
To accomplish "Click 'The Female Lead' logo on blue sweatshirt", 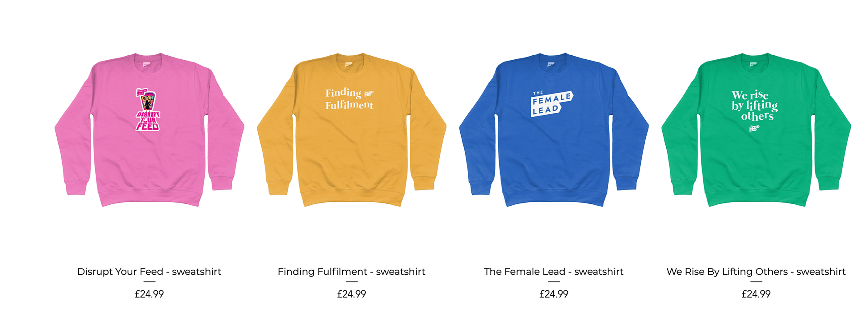I will coord(552,104).
